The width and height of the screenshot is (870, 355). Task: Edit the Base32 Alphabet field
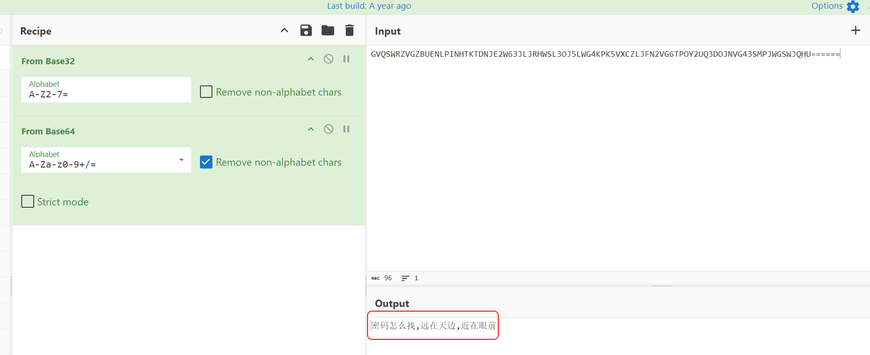tap(106, 90)
